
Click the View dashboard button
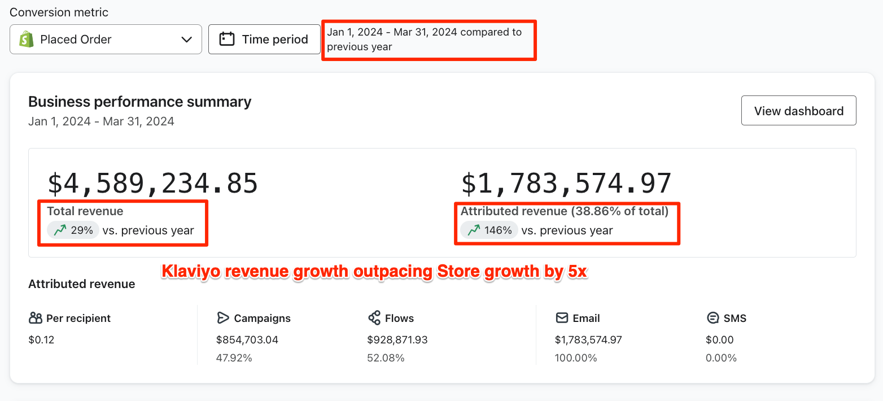tap(798, 111)
